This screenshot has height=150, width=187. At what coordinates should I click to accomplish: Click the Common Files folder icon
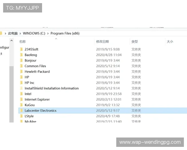(x=21, y=66)
